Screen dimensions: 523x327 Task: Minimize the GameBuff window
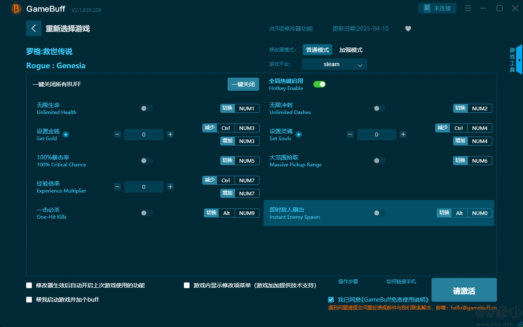[x=484, y=9]
